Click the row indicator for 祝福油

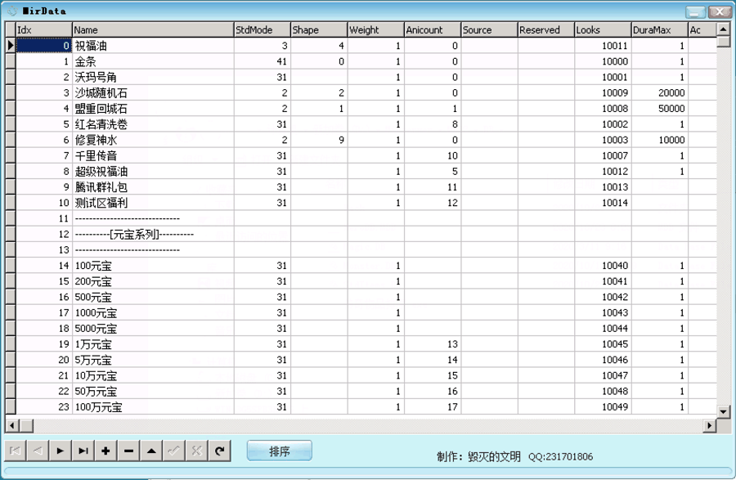coord(11,46)
